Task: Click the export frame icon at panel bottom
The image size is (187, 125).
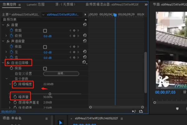Action: click(x=141, y=111)
